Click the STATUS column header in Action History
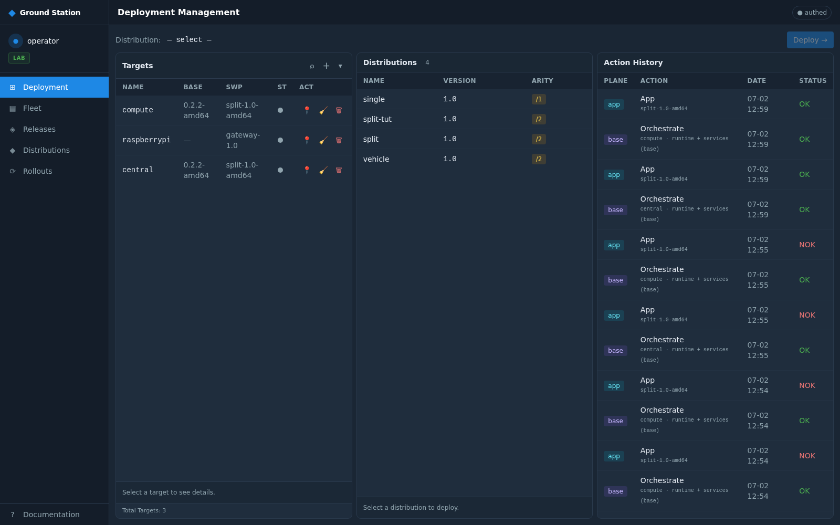 (813, 81)
